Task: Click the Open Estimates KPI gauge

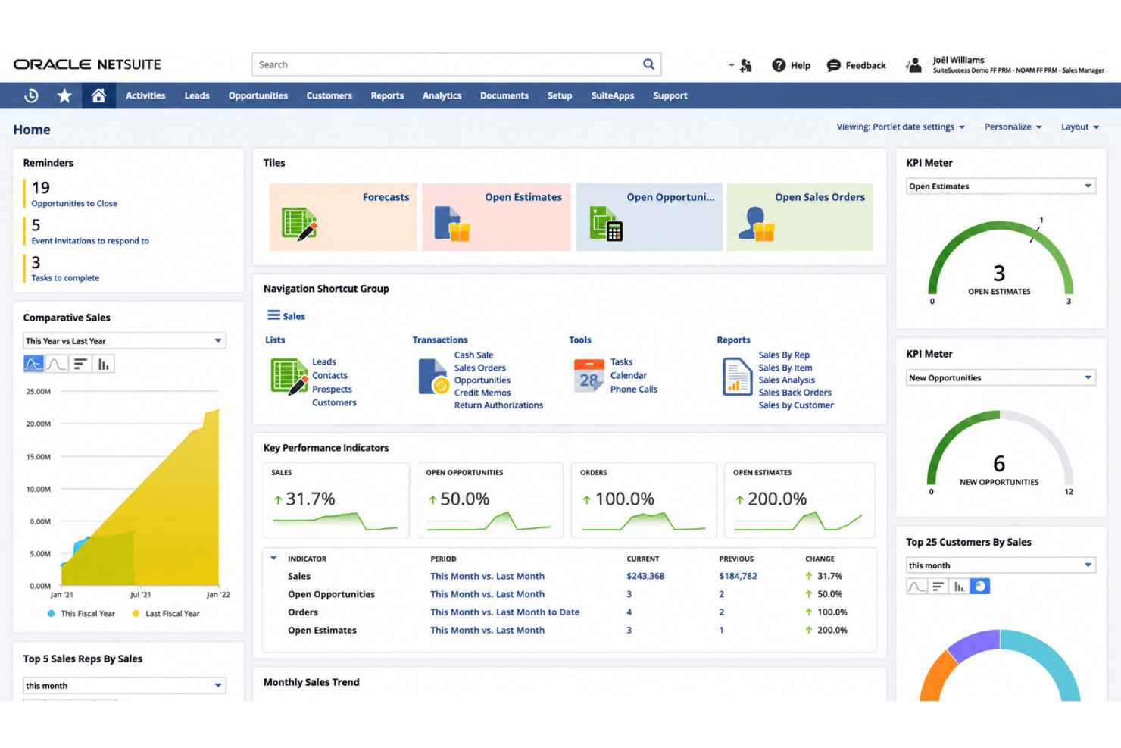Action: [x=1000, y=261]
